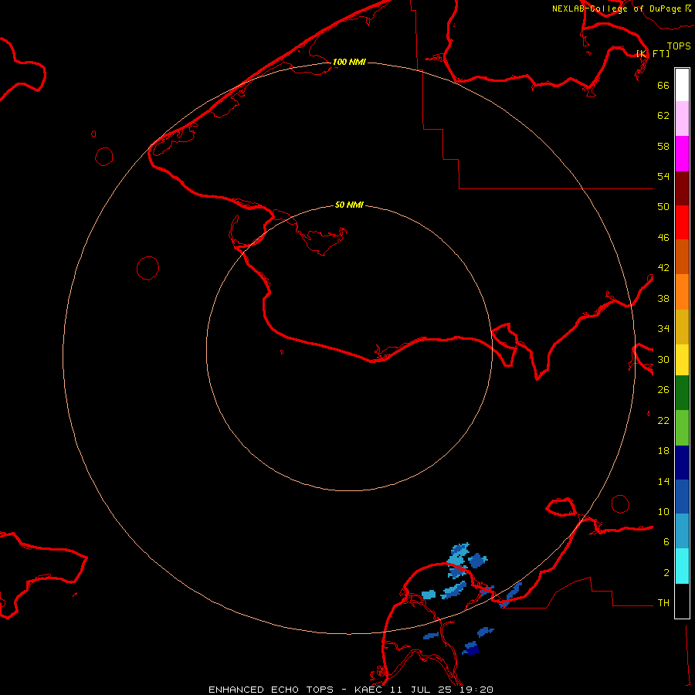Screen dimensions: 695x695
Task: Click the legend value '2'
Action: point(666,573)
